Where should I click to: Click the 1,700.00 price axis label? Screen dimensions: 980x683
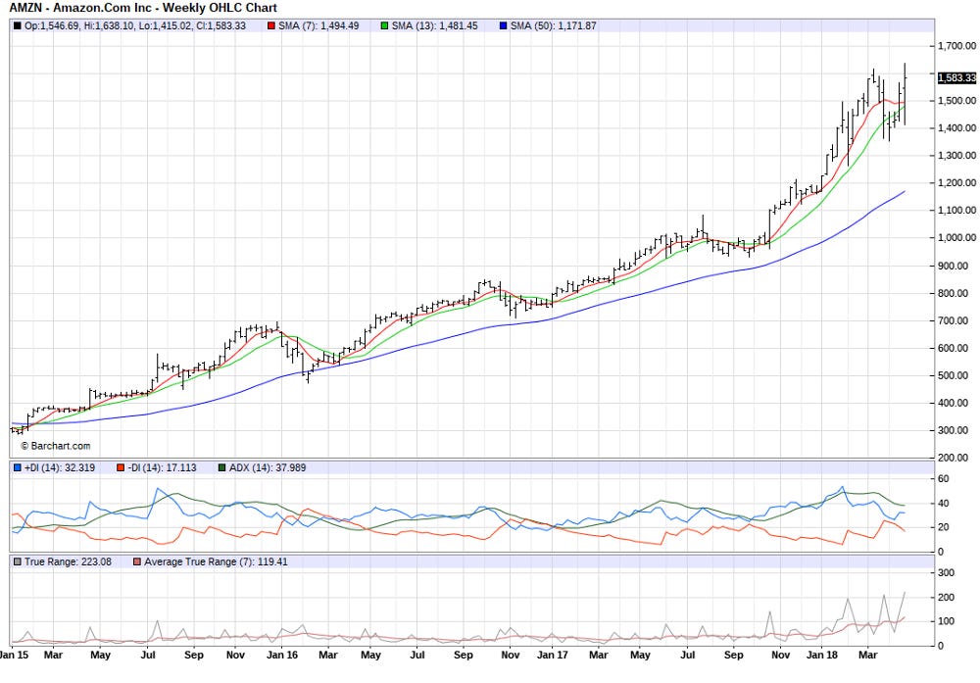[x=957, y=45]
